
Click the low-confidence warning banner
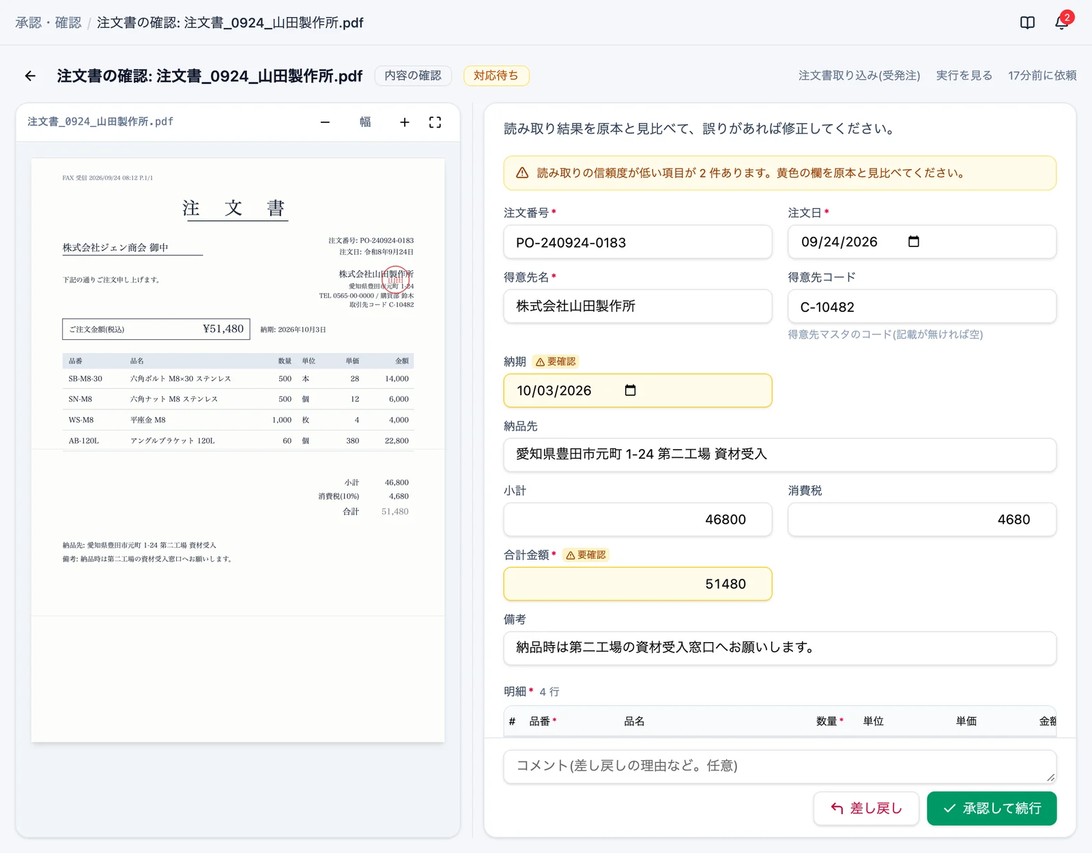click(779, 173)
